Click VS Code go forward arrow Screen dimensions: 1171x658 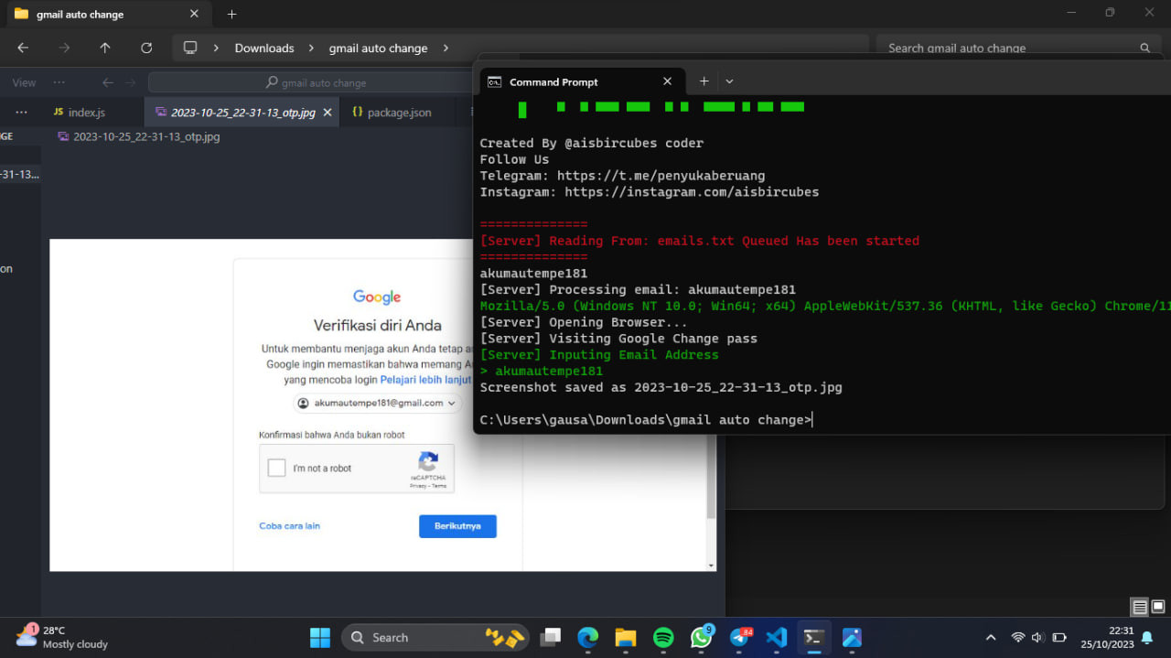[130, 82]
